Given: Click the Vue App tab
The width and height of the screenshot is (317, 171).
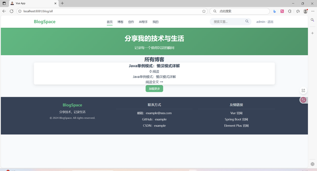Looking at the screenshot, I should (x=34, y=3).
